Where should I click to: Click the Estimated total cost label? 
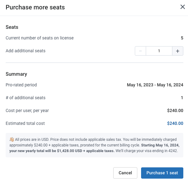[x=25, y=123]
